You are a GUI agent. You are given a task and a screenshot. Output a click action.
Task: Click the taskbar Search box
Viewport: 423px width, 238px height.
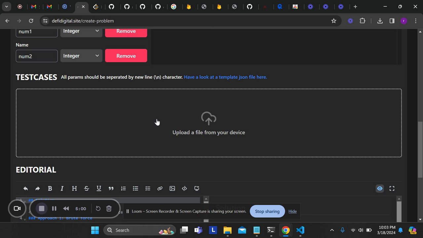(x=139, y=230)
